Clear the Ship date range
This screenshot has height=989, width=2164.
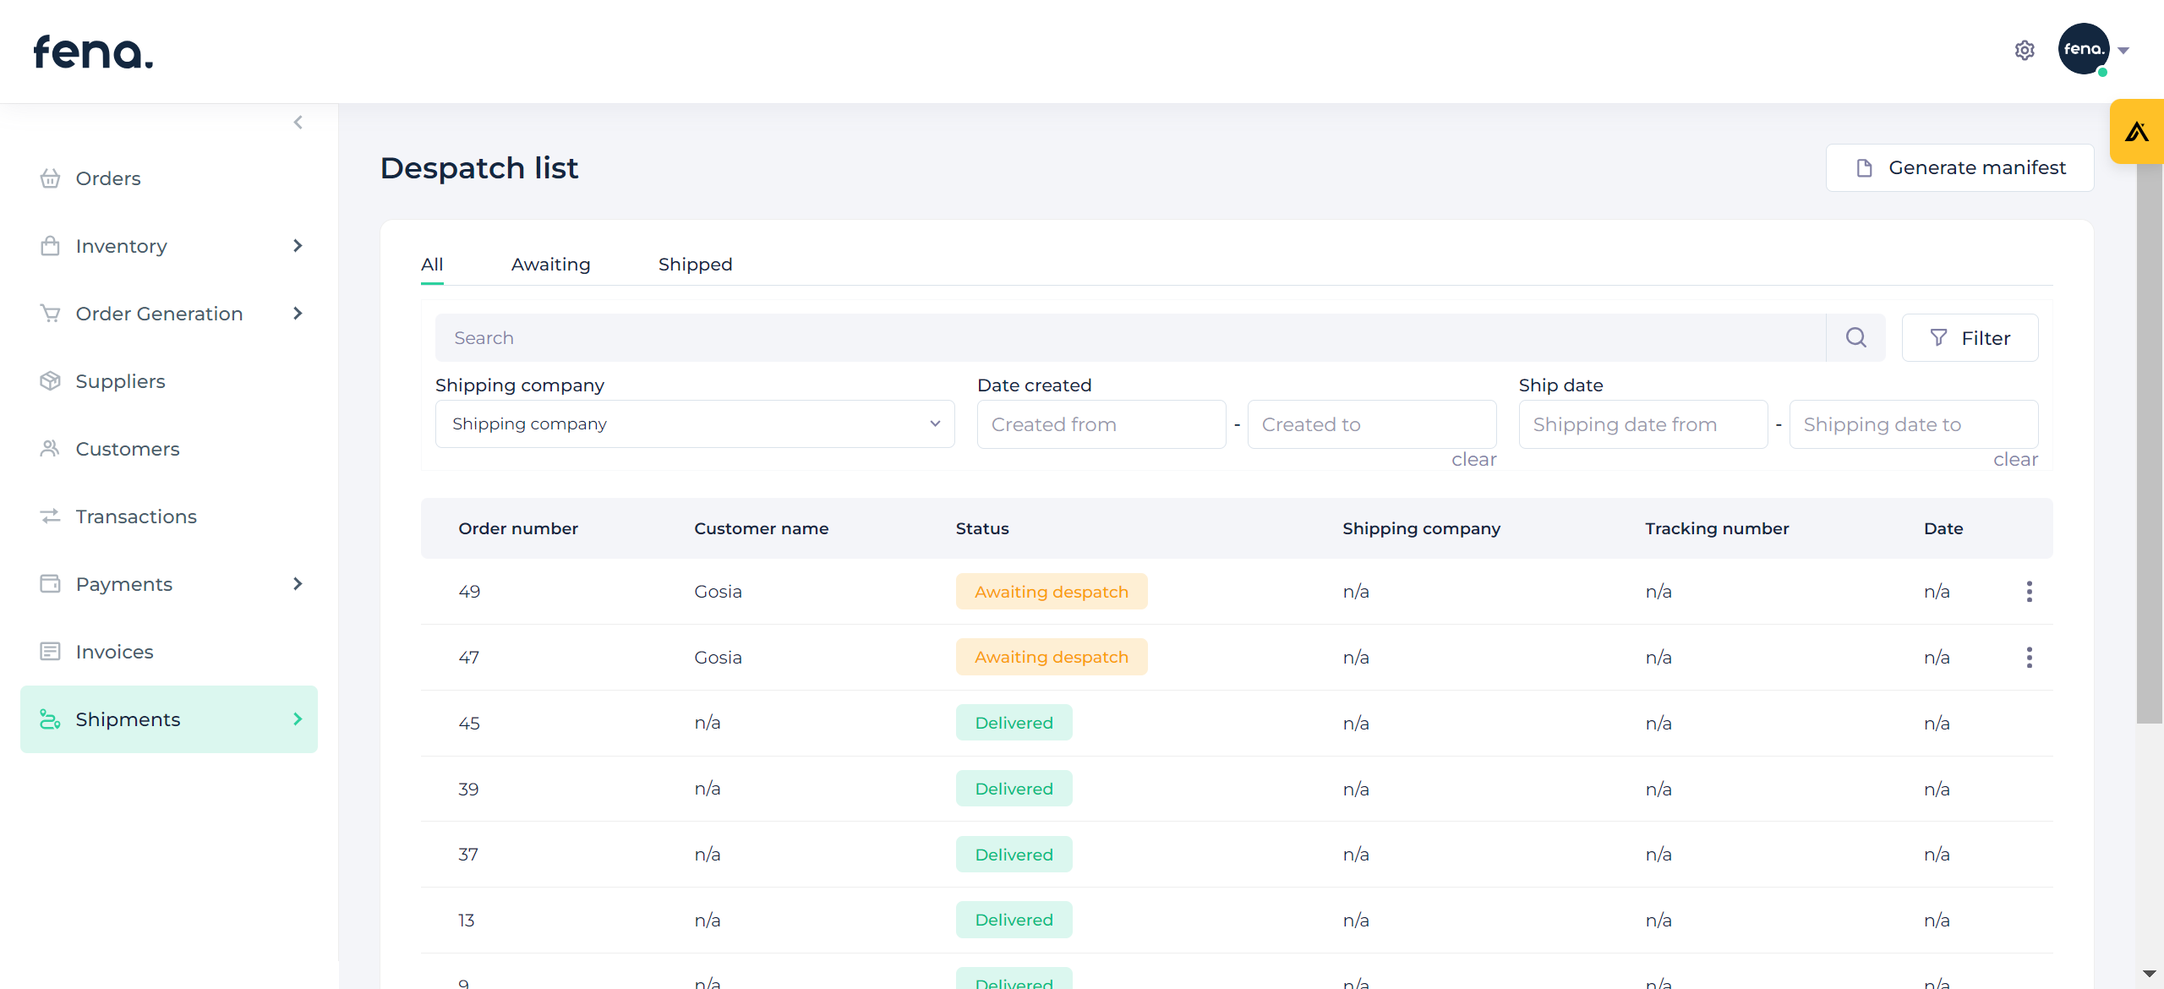(2015, 460)
